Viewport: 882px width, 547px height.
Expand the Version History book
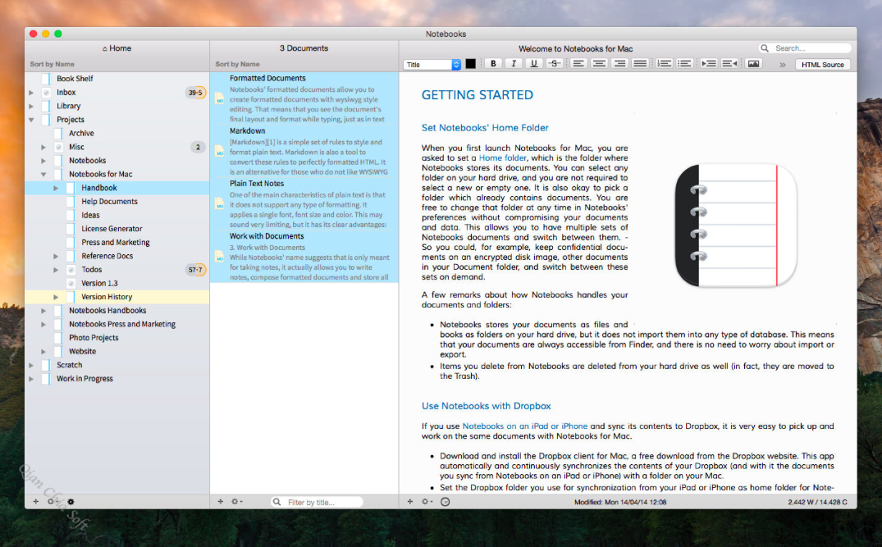point(57,297)
